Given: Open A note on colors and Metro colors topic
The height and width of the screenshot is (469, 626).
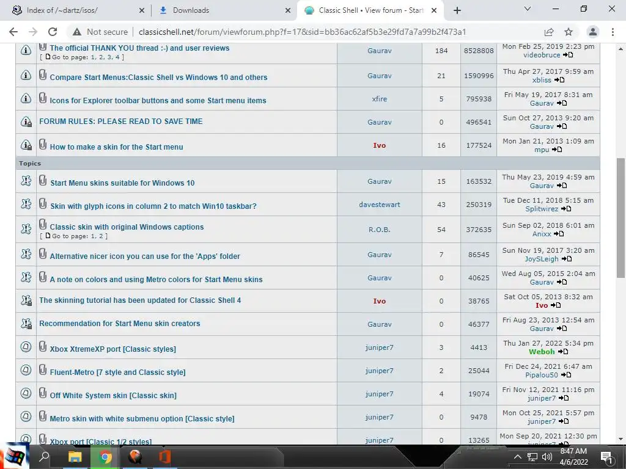Looking at the screenshot, I should (156, 280).
